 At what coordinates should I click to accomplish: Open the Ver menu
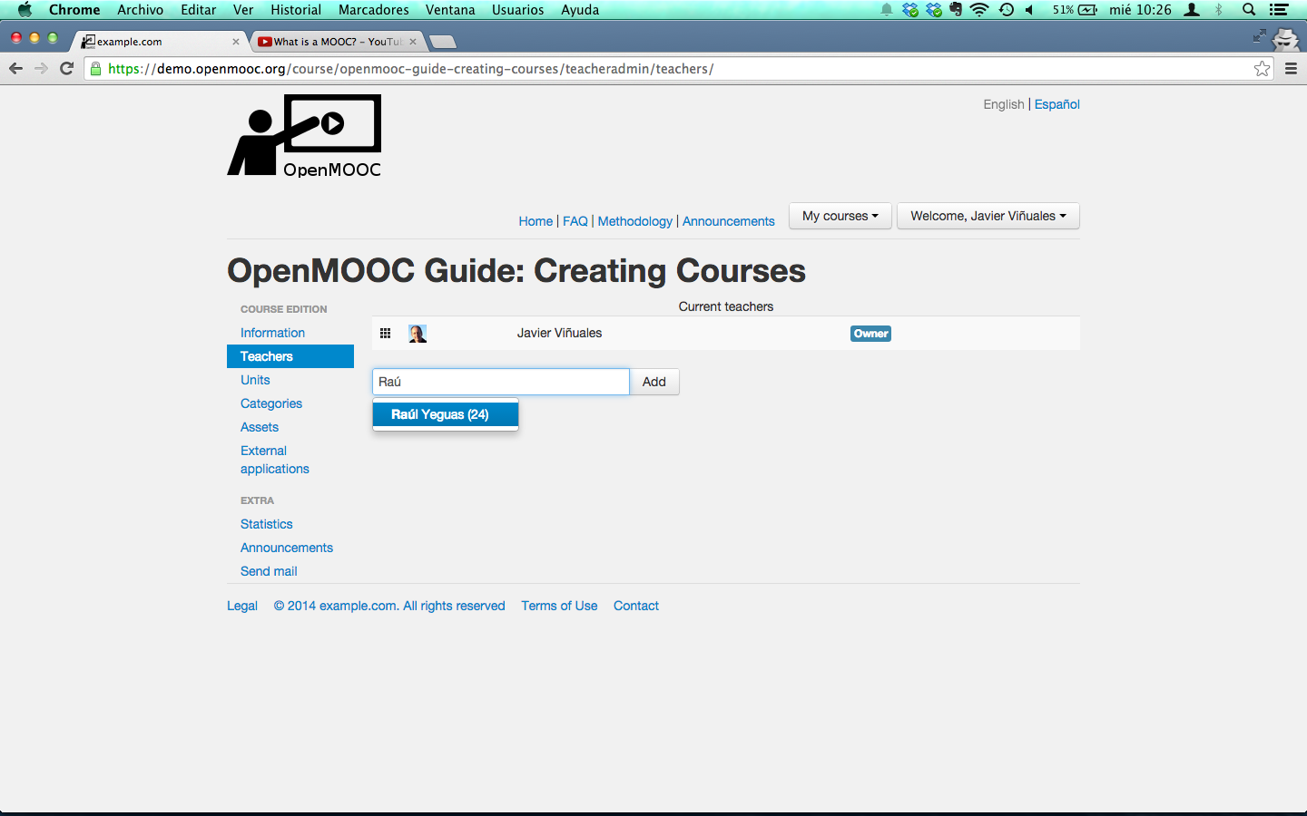tap(243, 10)
